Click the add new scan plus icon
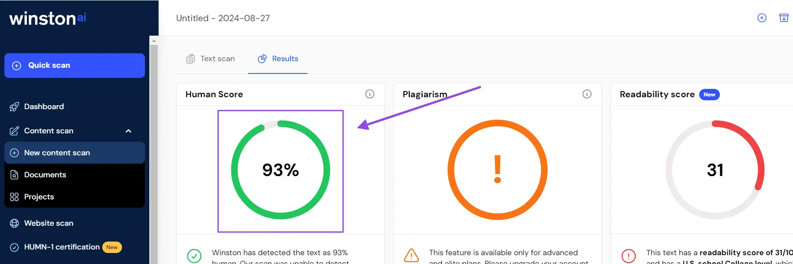The height and width of the screenshot is (264, 793). [x=762, y=18]
